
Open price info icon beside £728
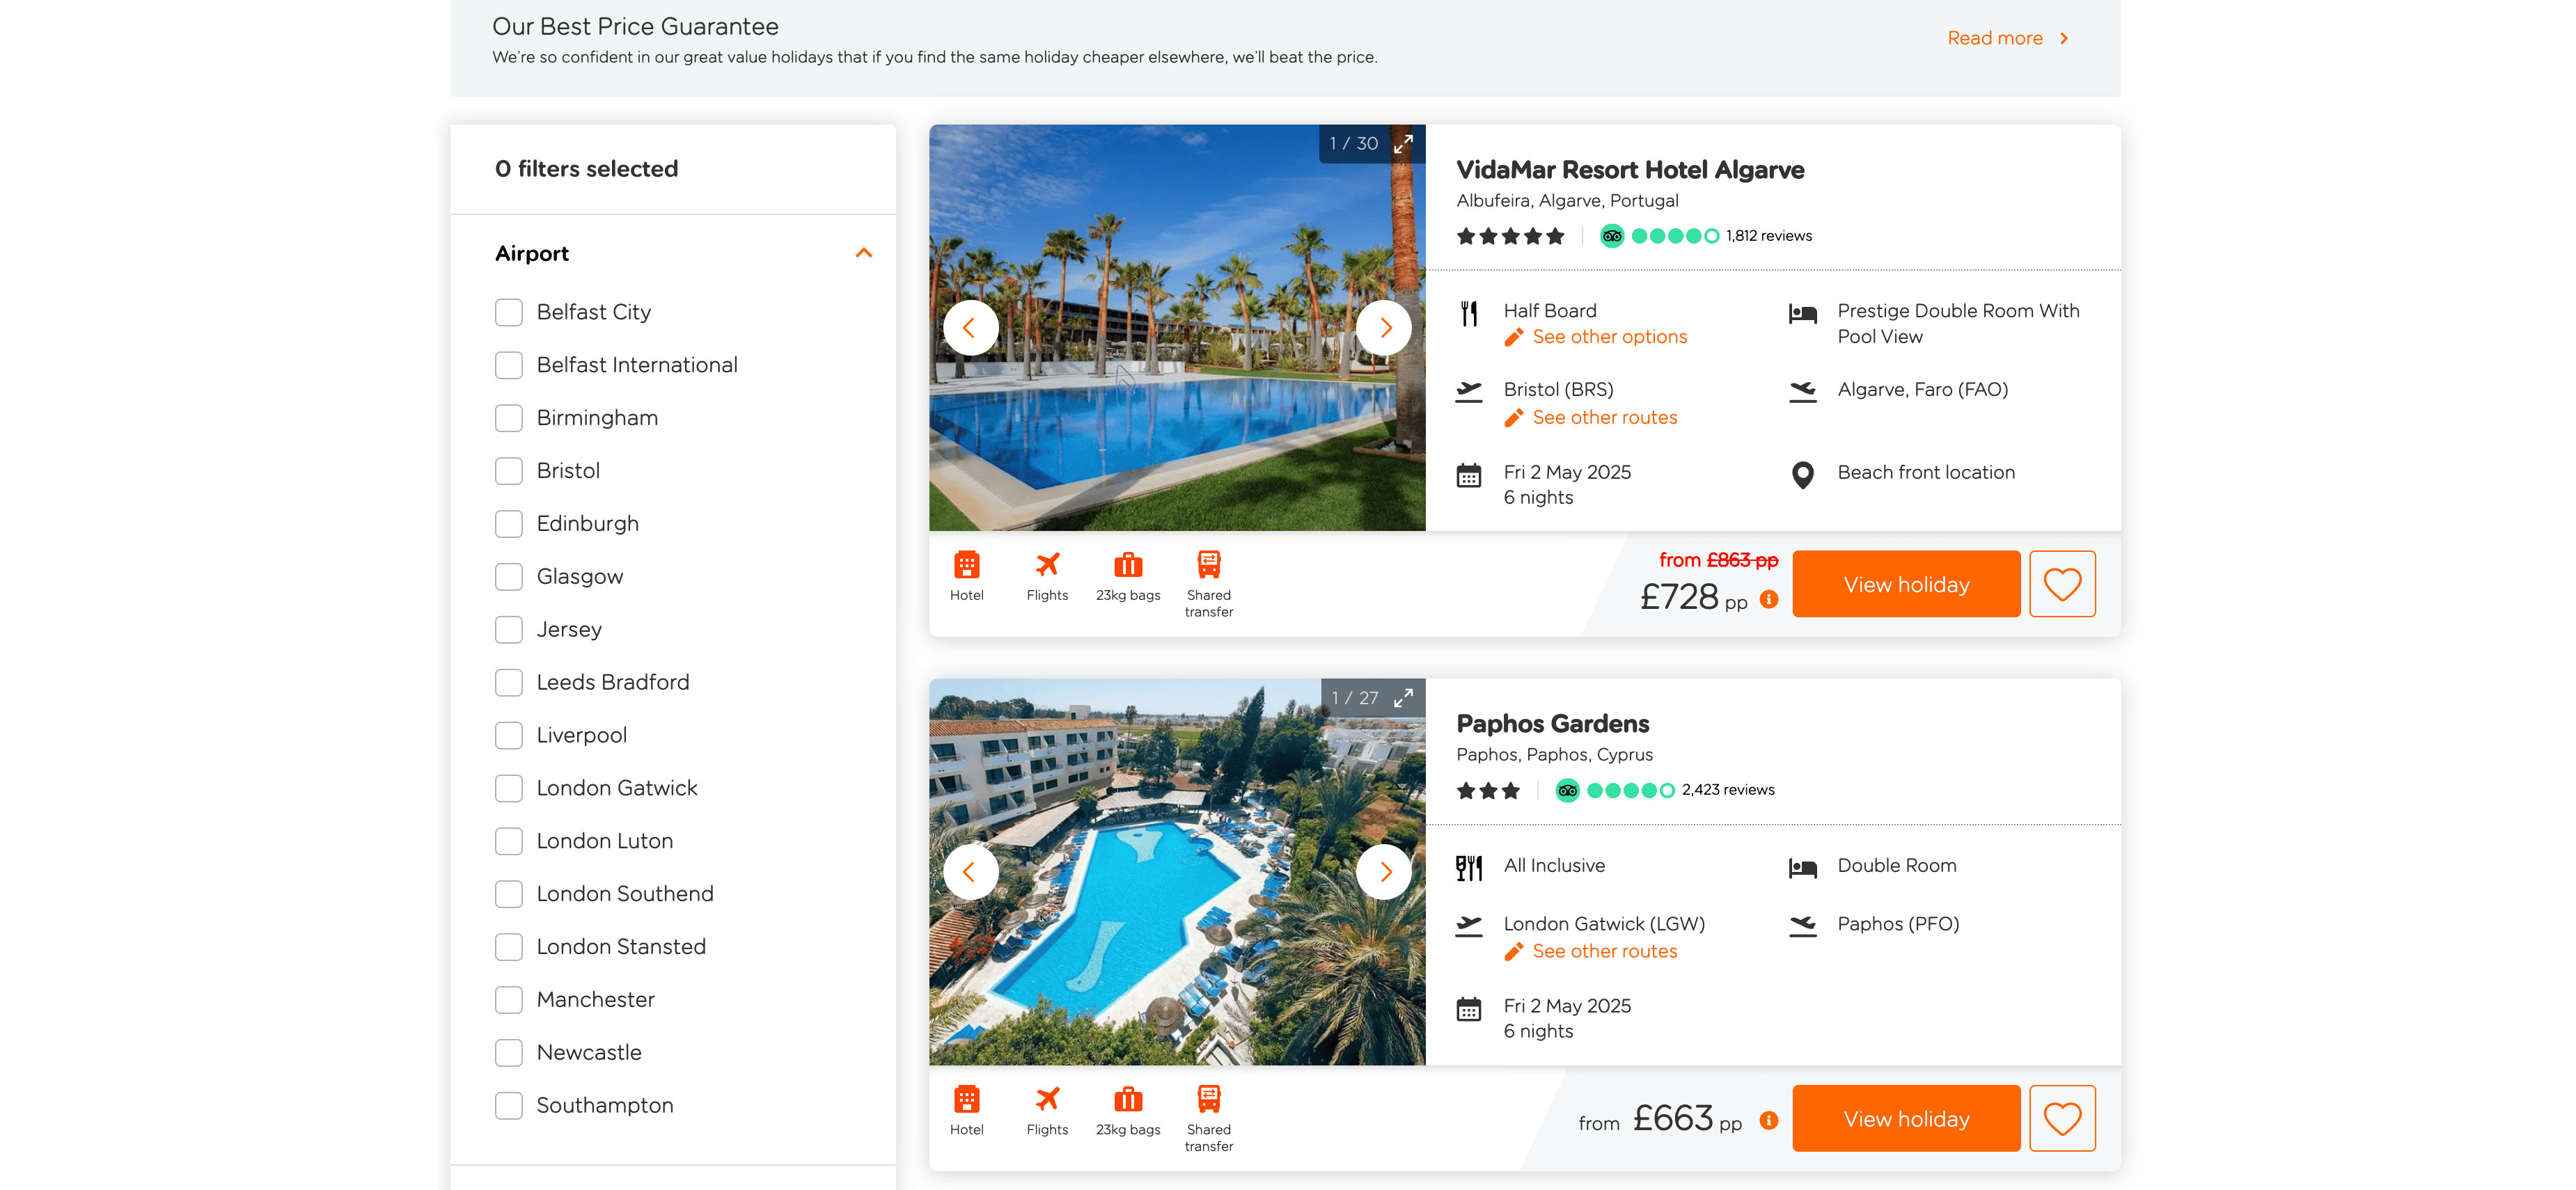1769,599
